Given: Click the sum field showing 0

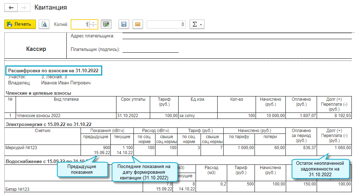Looking at the screenshot, I should [166, 24].
